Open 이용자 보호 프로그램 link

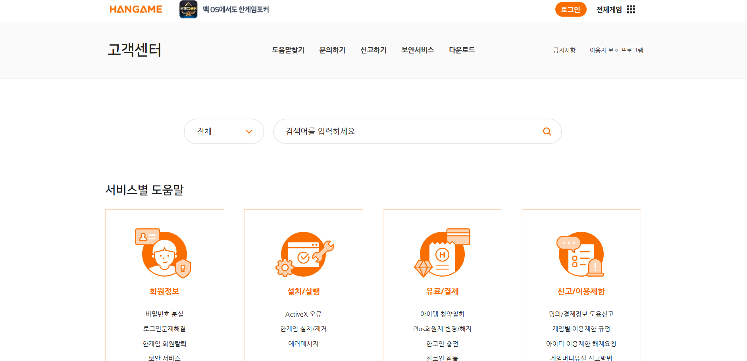[616, 50]
